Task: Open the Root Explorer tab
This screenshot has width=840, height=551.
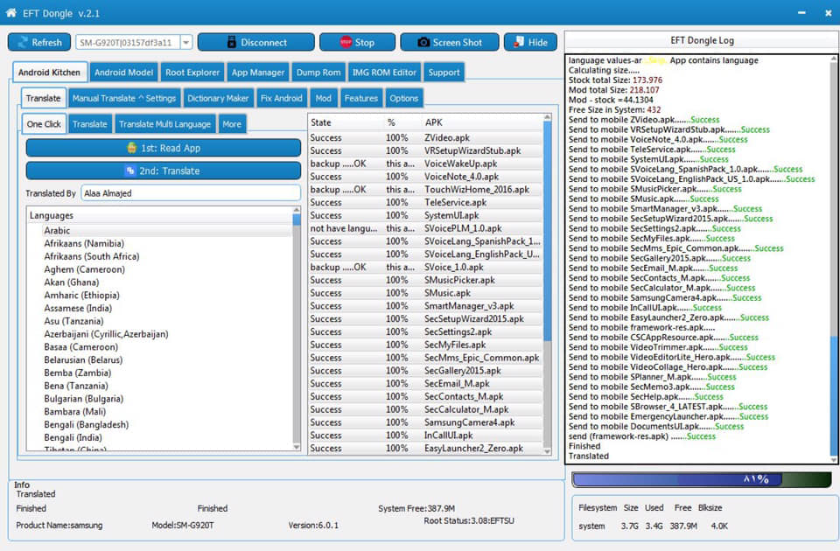Action: point(192,73)
